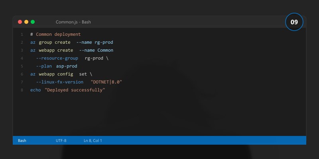Select line number 5 in the gutter
Image resolution: width=319 pixels, height=159 pixels.
(x=22, y=66)
